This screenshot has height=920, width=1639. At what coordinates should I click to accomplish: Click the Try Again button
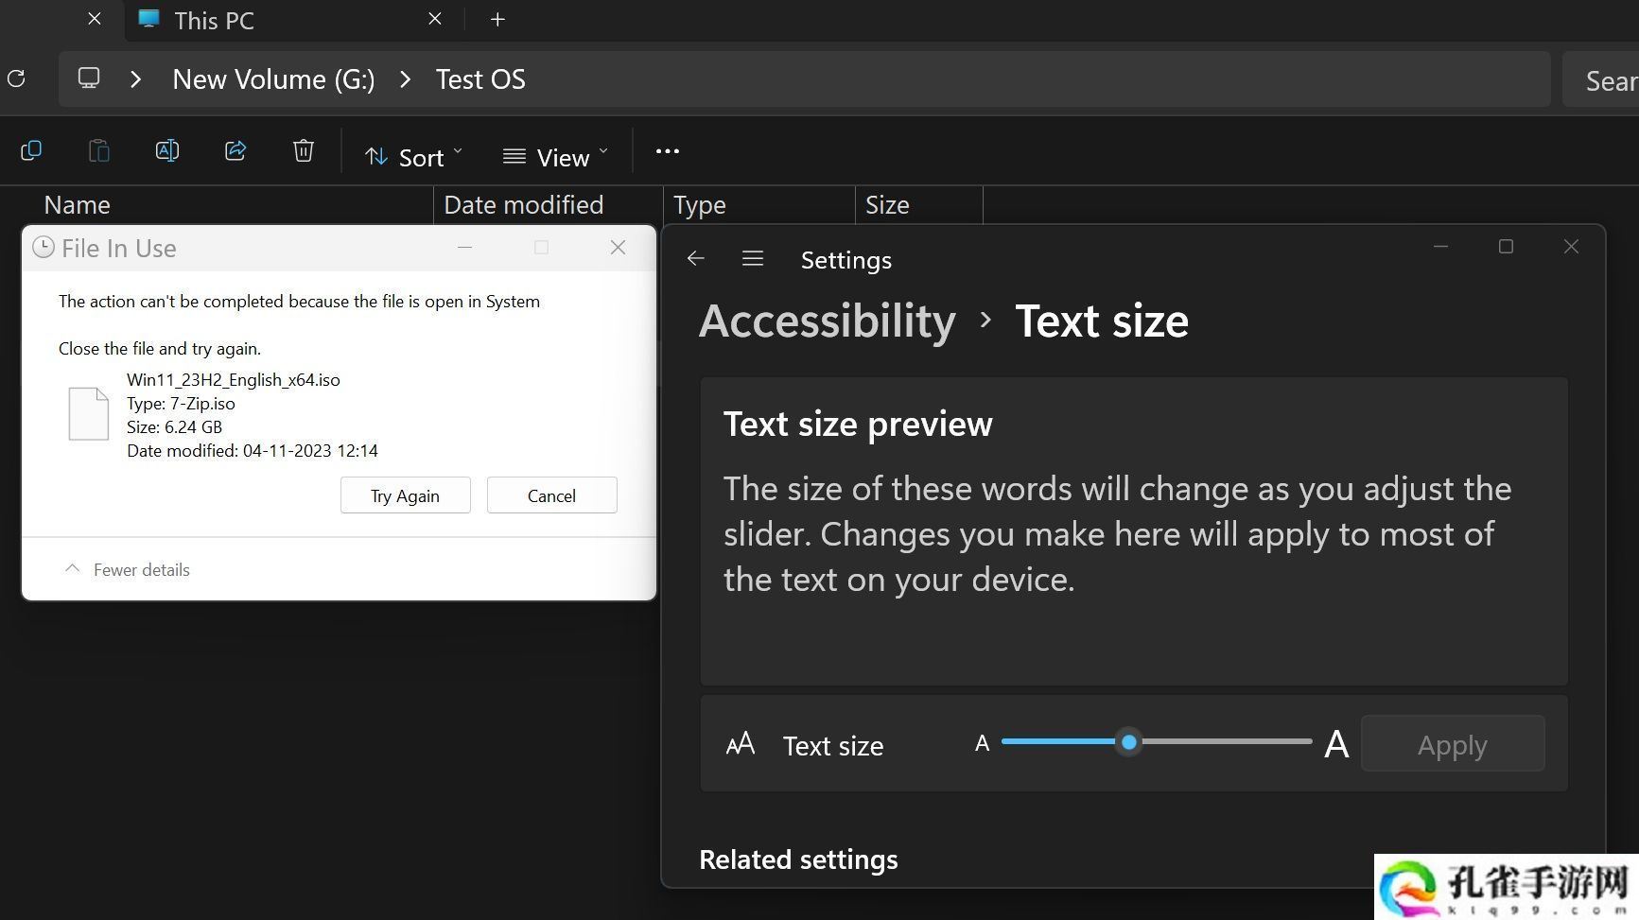pyautogui.click(x=405, y=495)
